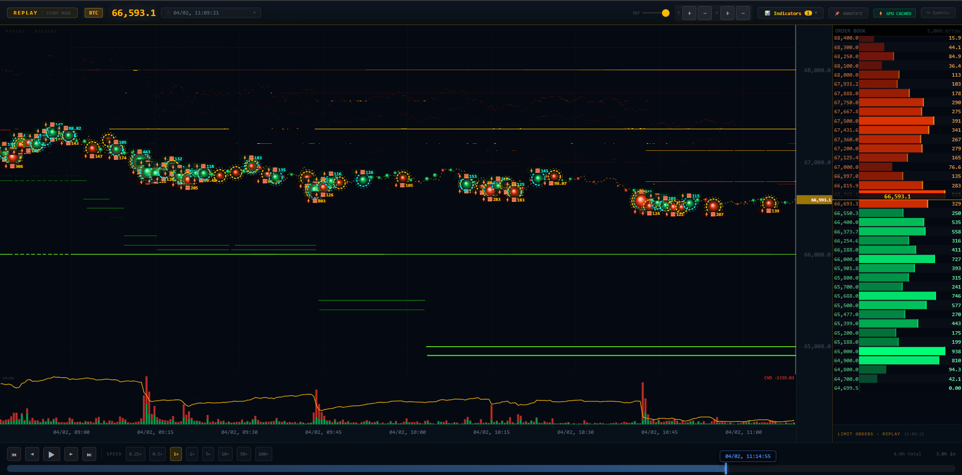Choose the 100x playback speed
The height and width of the screenshot is (475, 962).
coord(263,454)
